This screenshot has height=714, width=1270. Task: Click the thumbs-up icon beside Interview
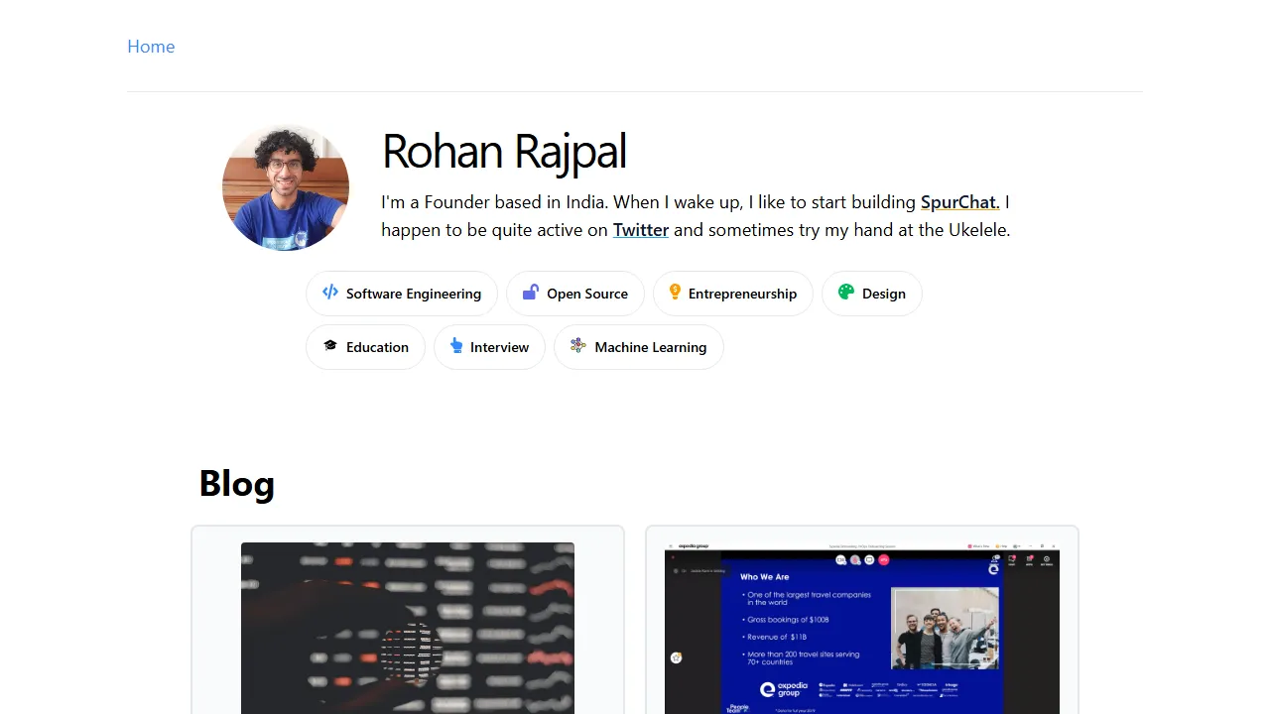[x=457, y=346]
